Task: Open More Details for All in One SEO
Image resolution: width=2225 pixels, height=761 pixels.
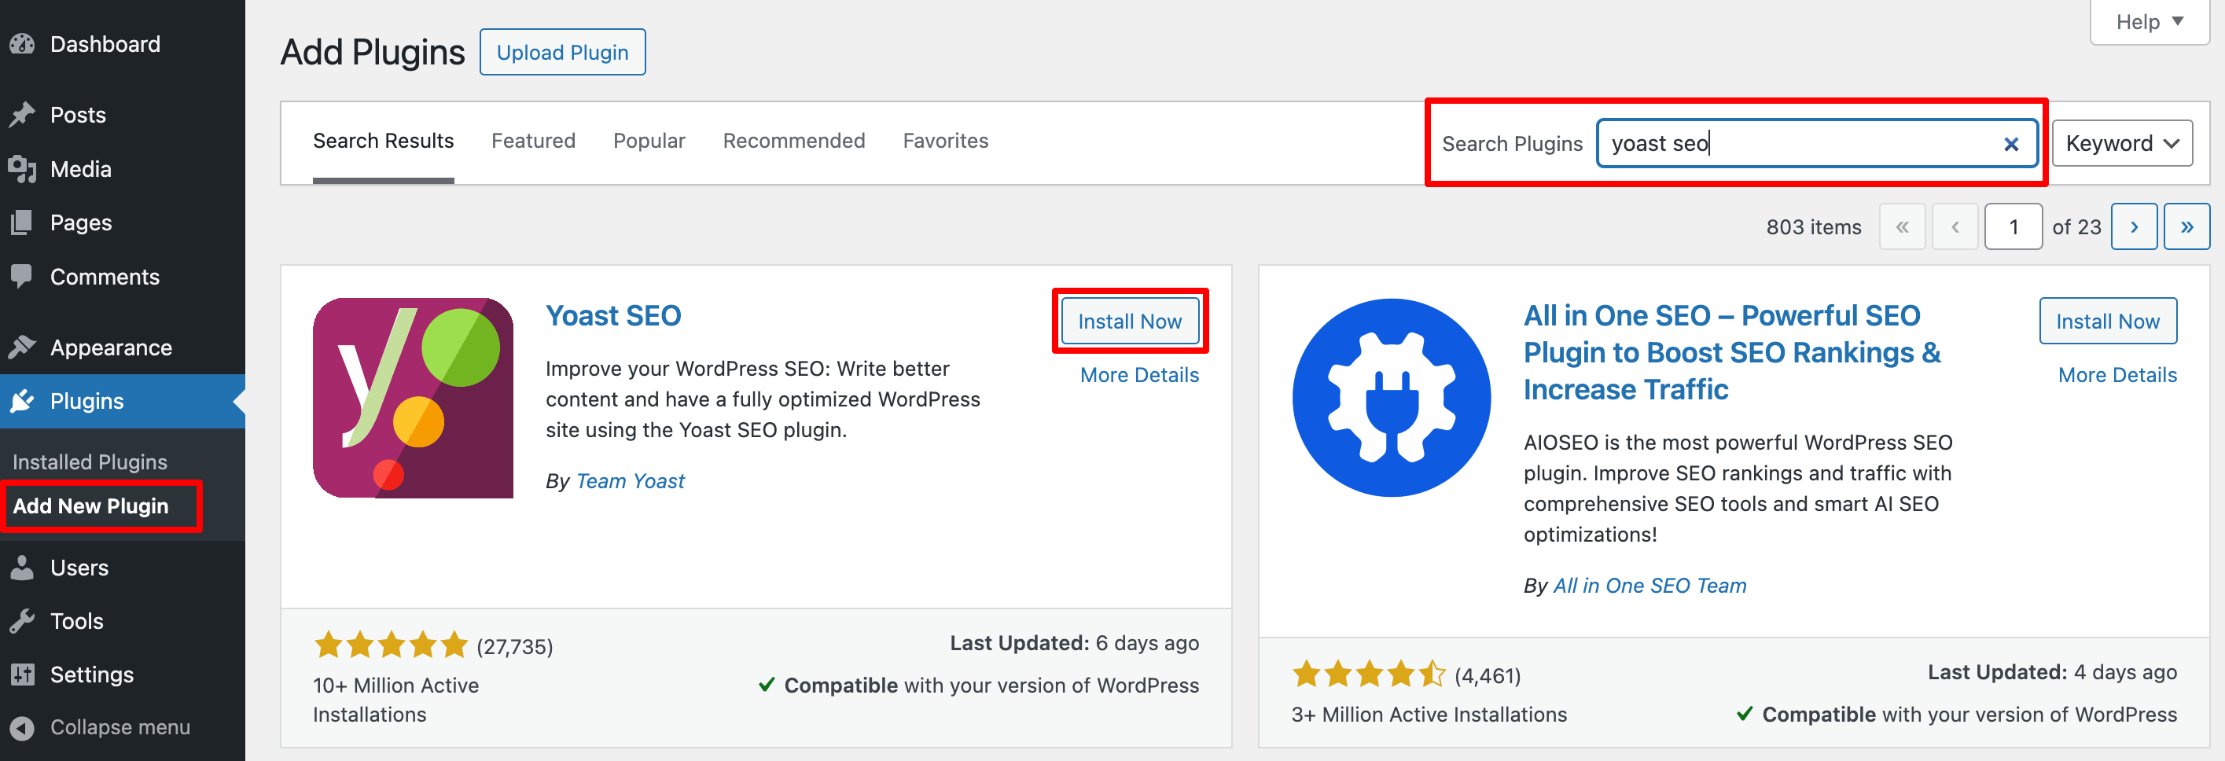Action: 2117,375
